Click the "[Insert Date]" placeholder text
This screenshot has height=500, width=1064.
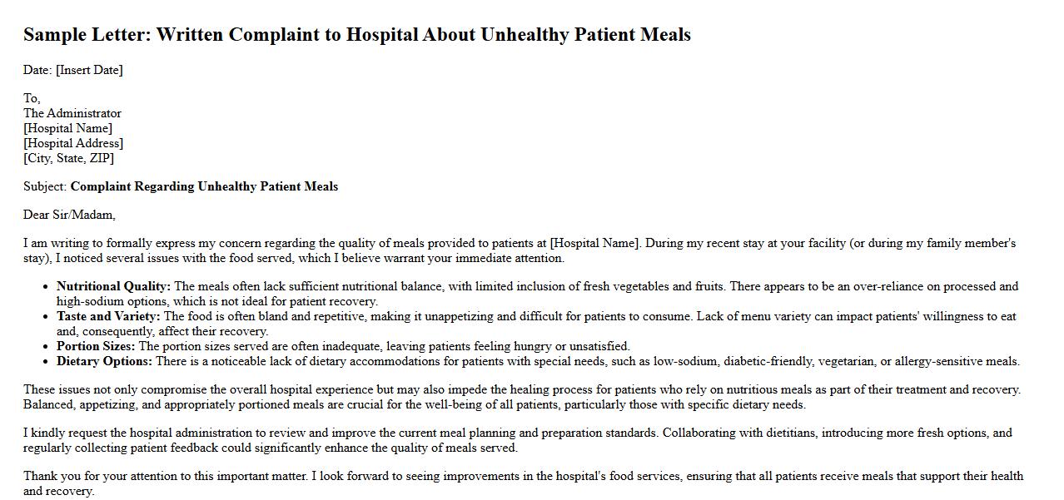pyautogui.click(x=89, y=70)
